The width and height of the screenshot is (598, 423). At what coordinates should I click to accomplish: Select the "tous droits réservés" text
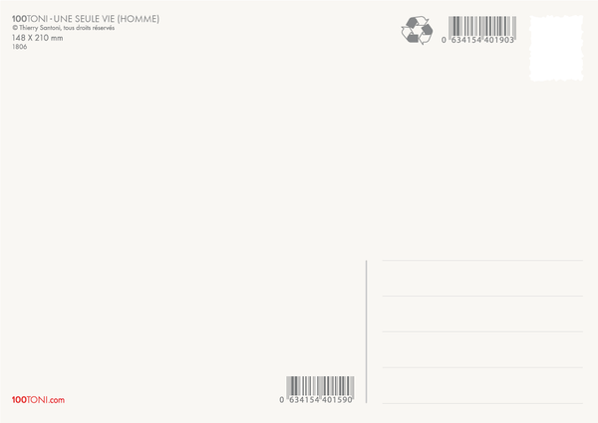tap(87, 27)
